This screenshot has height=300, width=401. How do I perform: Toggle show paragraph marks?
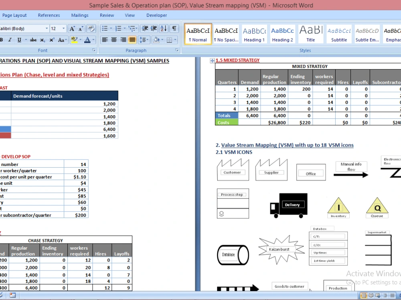(x=174, y=28)
